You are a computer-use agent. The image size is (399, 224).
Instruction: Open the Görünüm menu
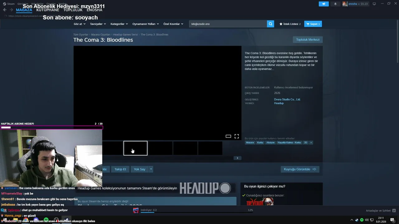pyautogui.click(x=23, y=4)
